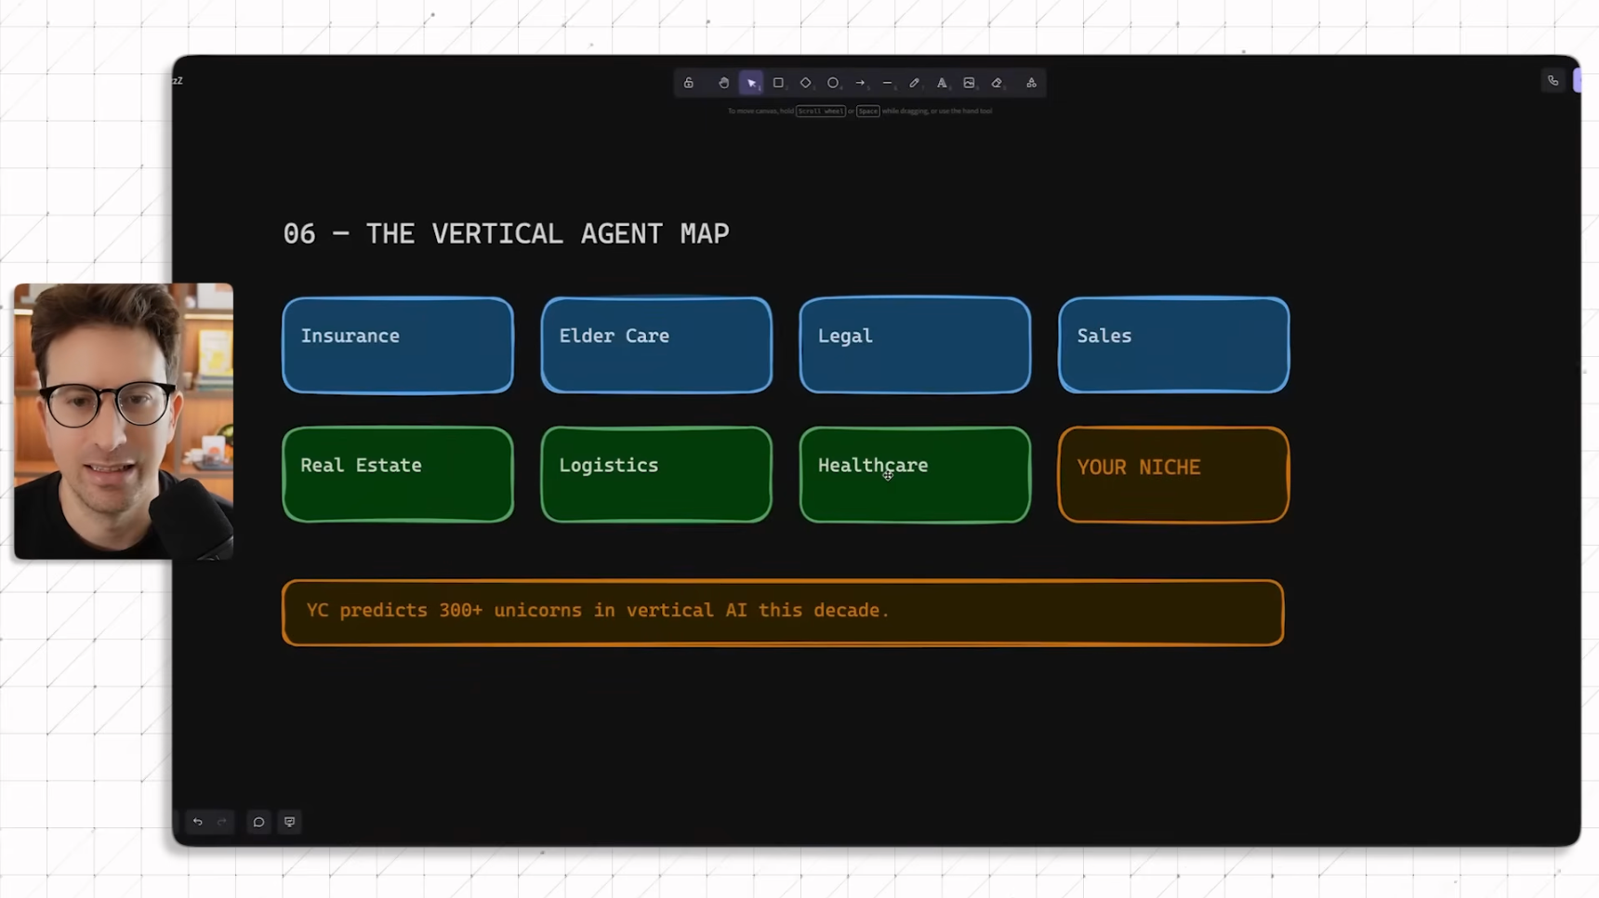Open the comments chat bubble
The image size is (1599, 898).
tap(258, 822)
